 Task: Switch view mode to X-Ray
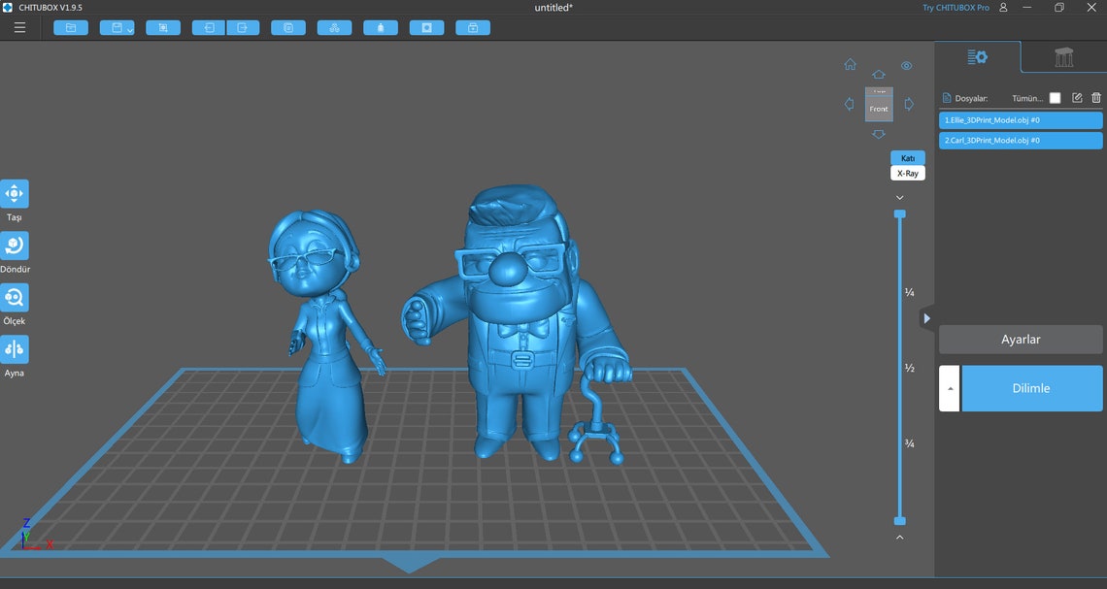coord(906,173)
